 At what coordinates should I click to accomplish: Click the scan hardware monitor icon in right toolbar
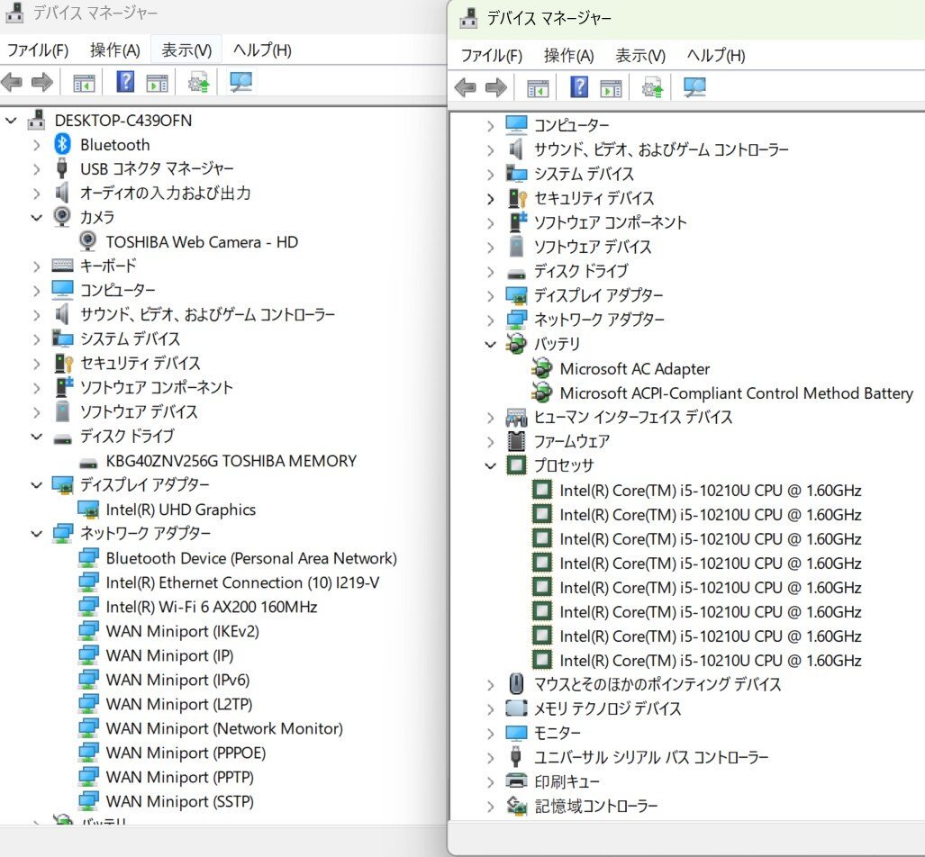pos(694,87)
